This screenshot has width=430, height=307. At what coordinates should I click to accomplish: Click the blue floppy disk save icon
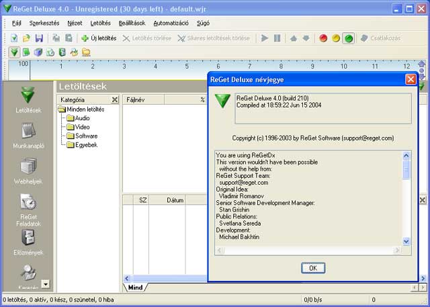click(39, 38)
